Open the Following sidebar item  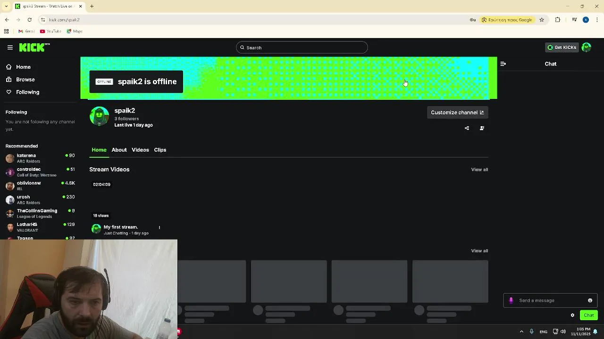click(x=27, y=92)
